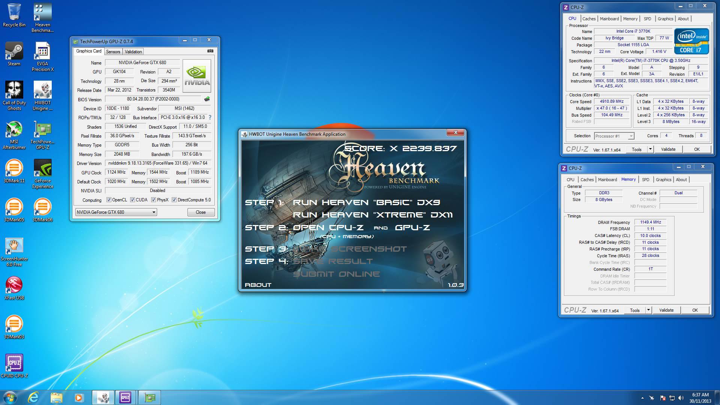Screen dimensions: 720x405
Task: Open SPD tab in lower CPU-Z window
Action: click(x=645, y=180)
